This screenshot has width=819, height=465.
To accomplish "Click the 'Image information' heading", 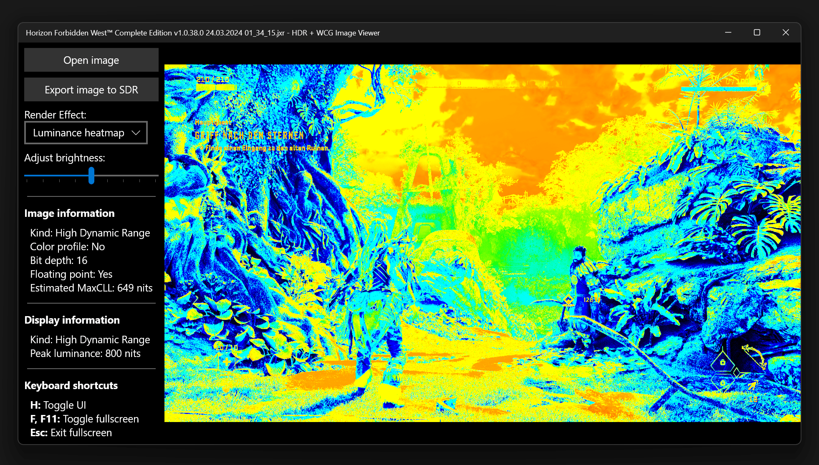I will [x=69, y=213].
